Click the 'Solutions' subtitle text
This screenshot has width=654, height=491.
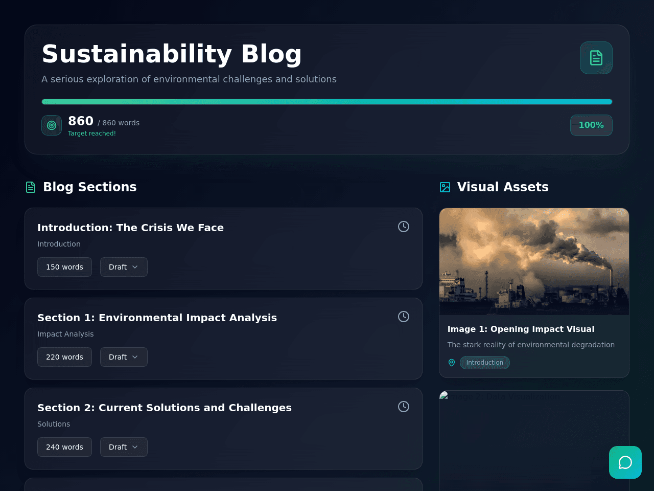(54, 424)
